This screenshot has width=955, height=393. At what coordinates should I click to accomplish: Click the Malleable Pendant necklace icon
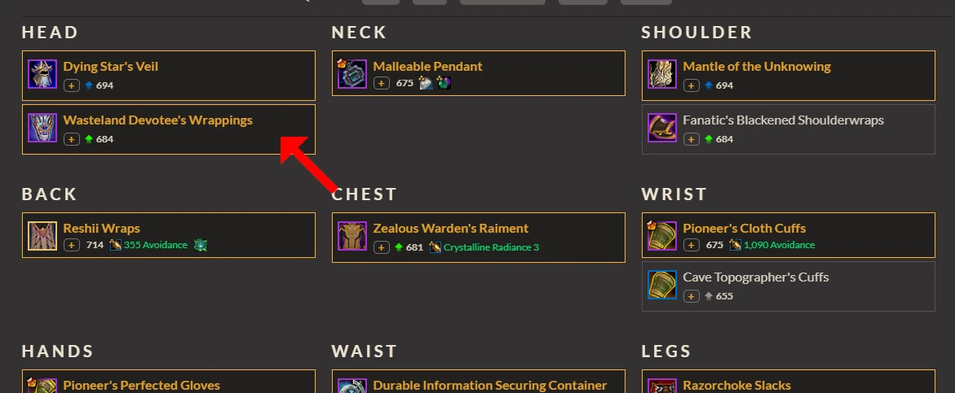tap(352, 74)
